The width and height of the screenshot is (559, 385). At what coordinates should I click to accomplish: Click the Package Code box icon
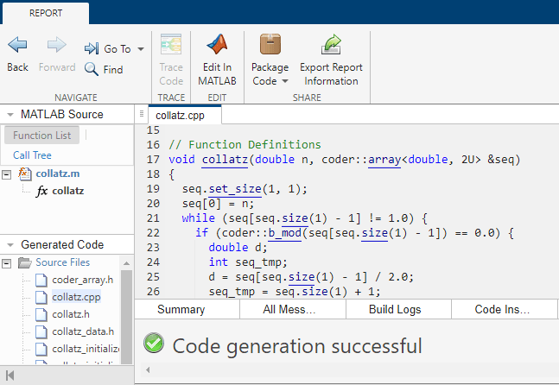coord(270,45)
